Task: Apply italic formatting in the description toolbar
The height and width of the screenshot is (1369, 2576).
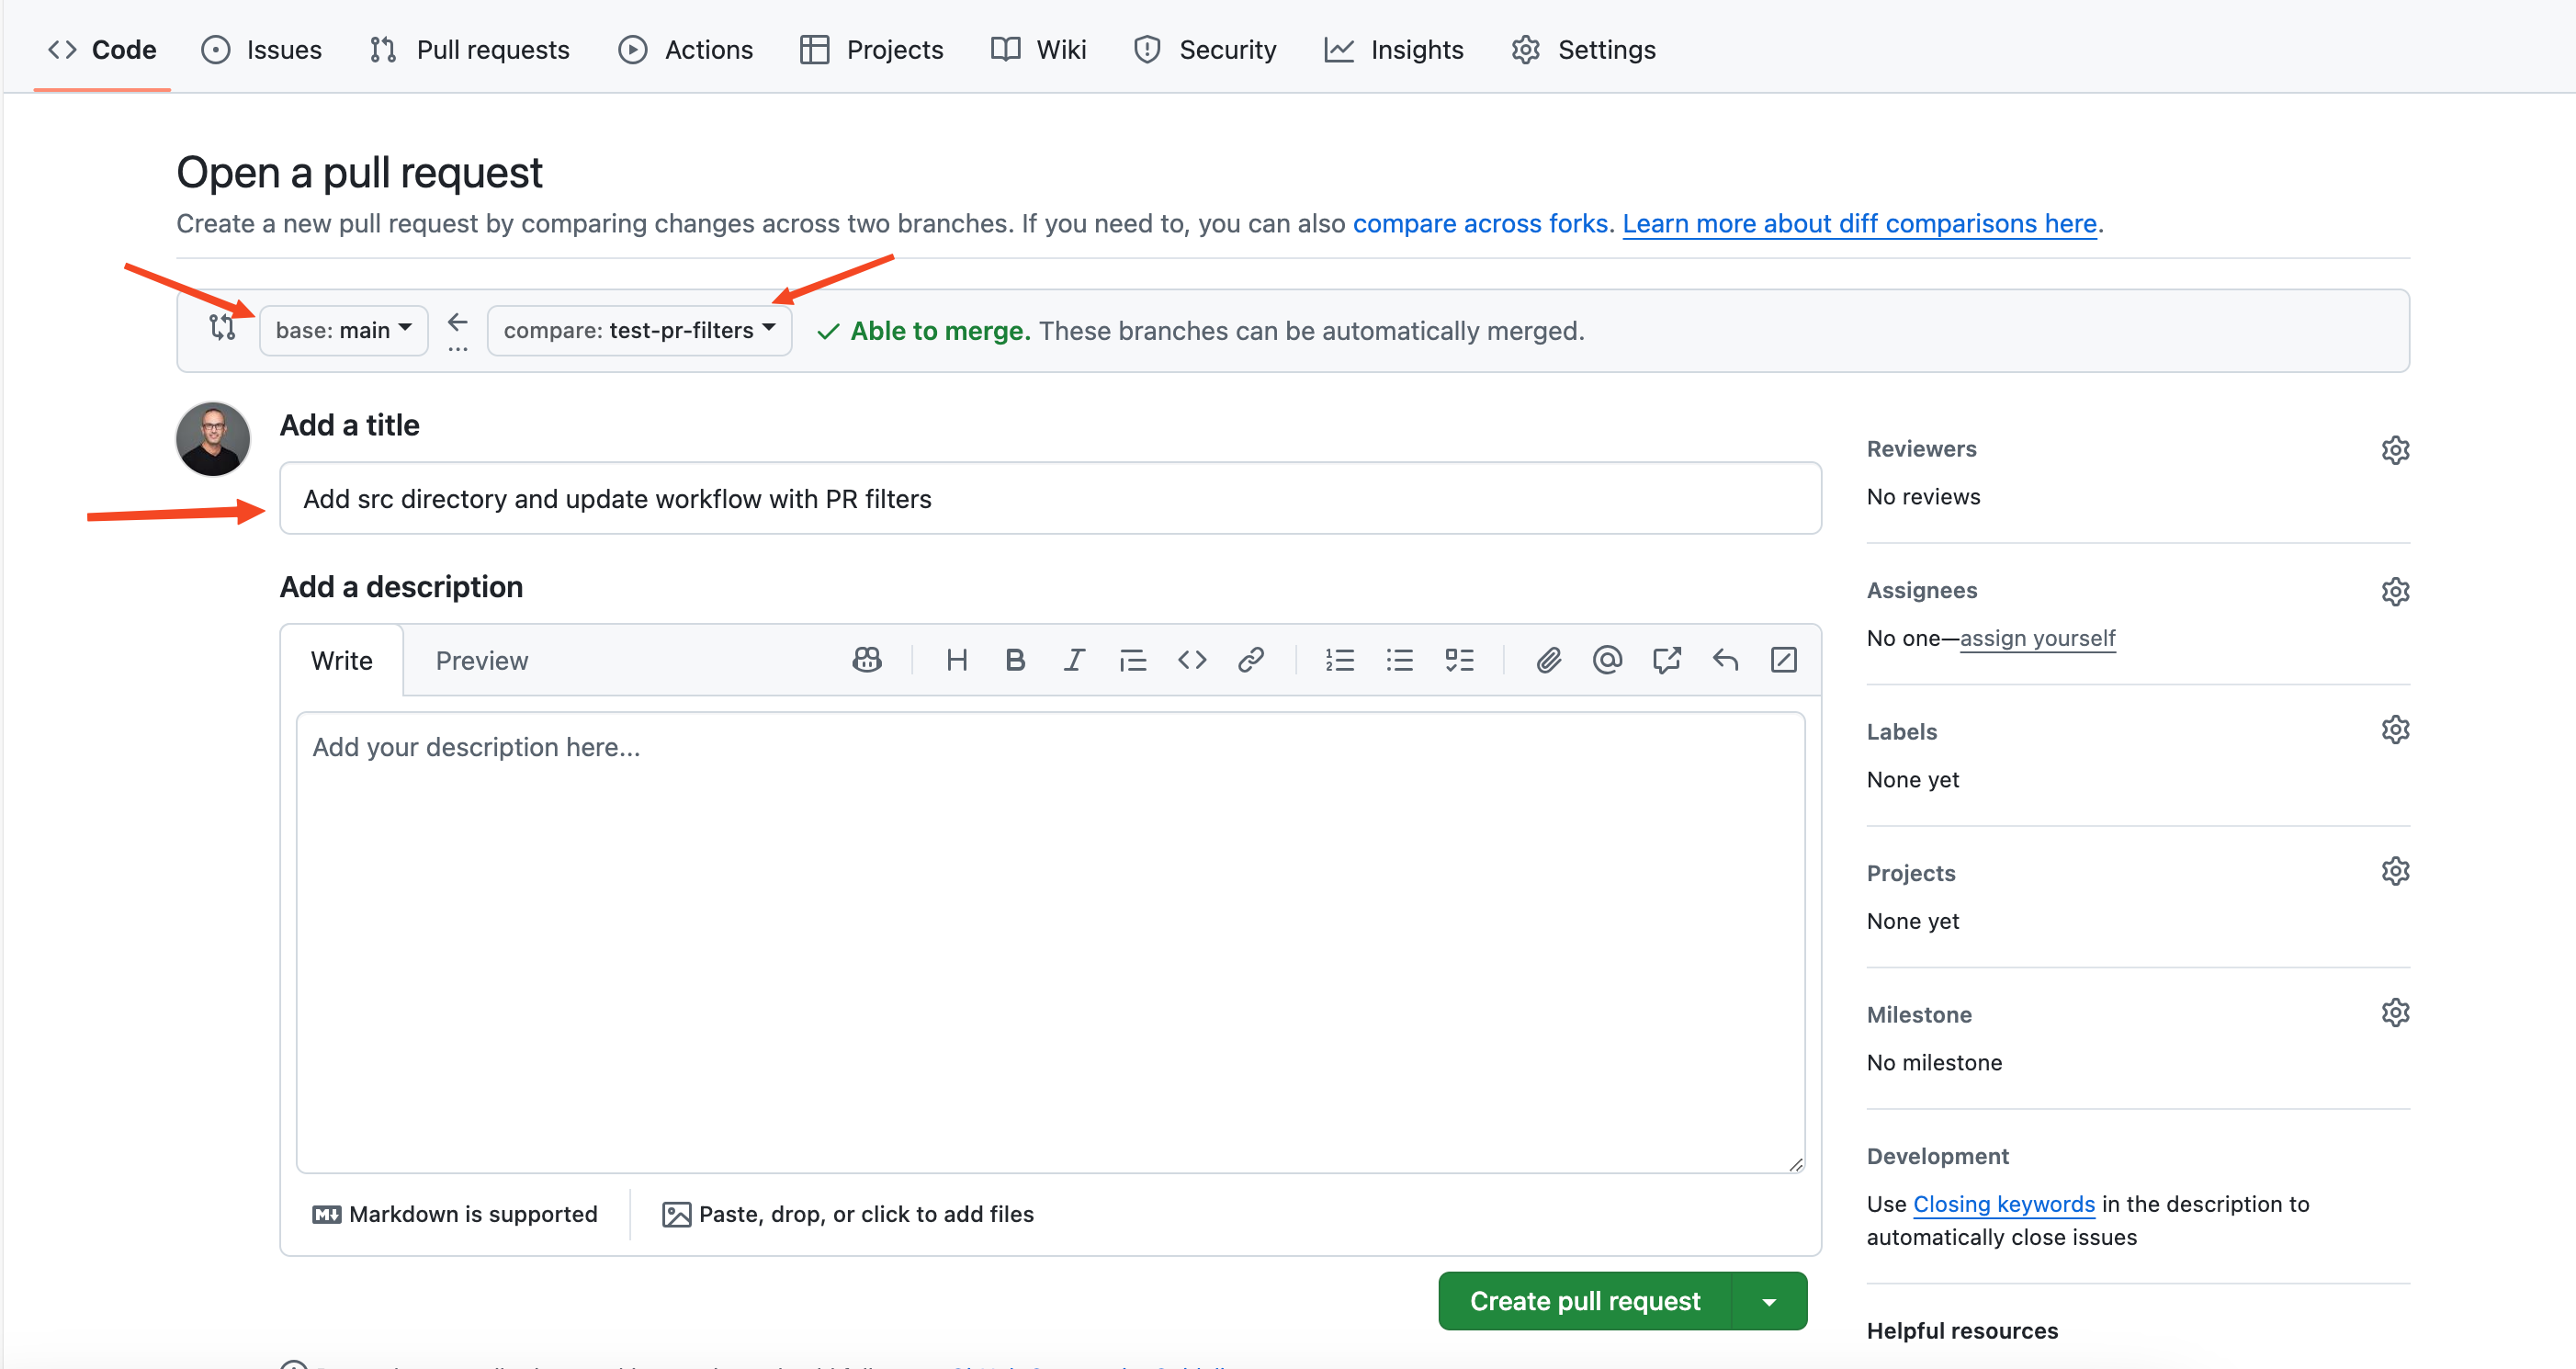Action: 1074,660
